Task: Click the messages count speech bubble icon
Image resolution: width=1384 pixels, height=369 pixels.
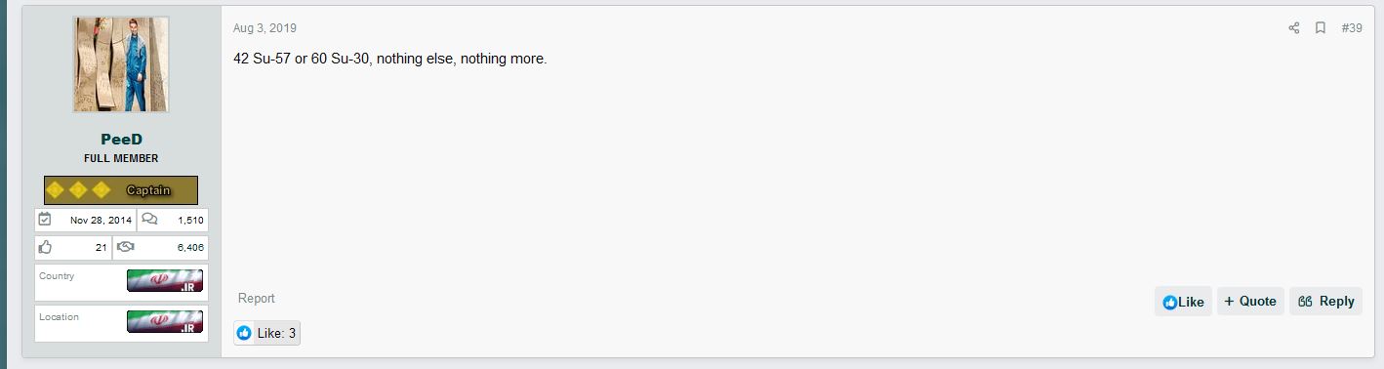Action: point(149,220)
